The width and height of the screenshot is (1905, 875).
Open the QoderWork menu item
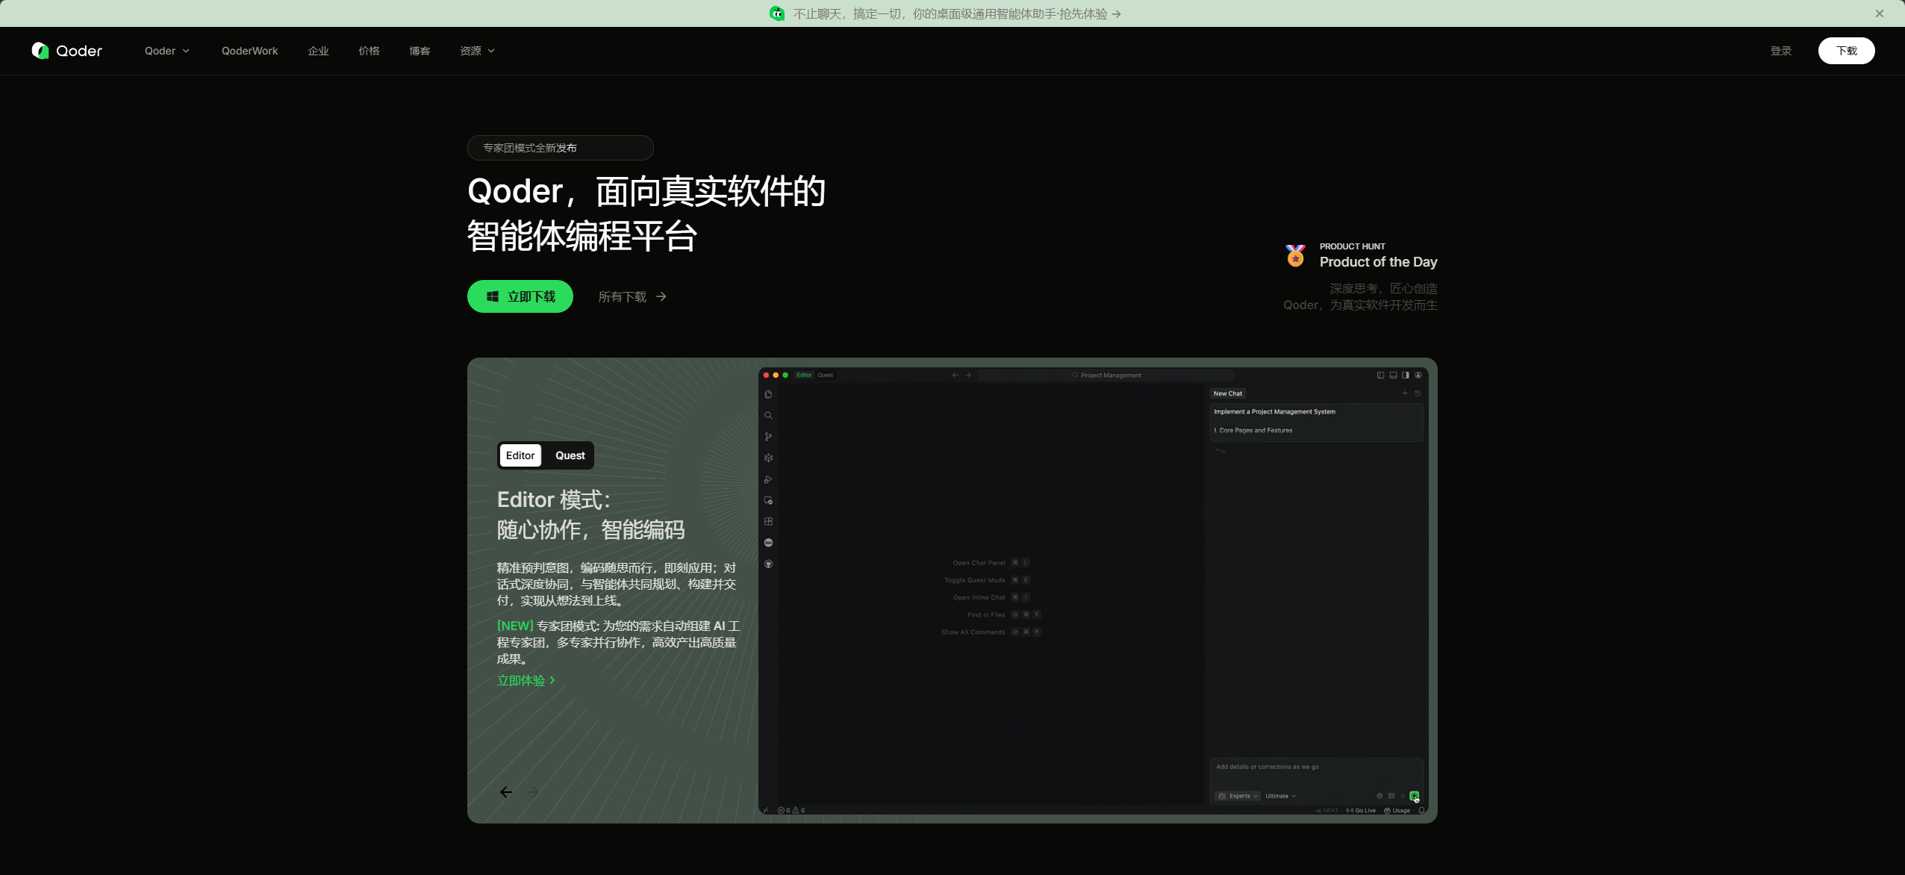point(249,51)
